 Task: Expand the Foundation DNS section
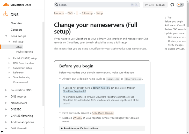[x=6, y=90]
